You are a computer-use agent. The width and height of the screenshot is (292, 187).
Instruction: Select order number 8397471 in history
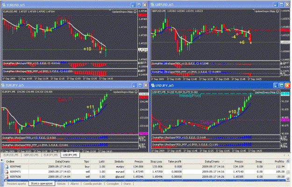(15, 172)
